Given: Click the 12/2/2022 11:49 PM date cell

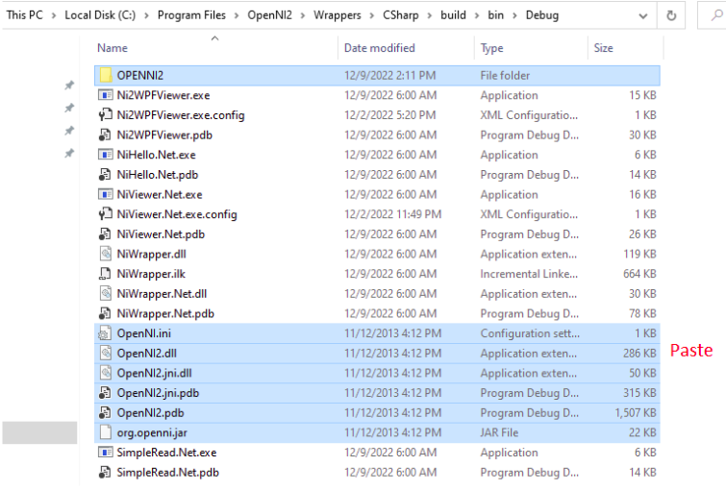Looking at the screenshot, I should tap(392, 214).
